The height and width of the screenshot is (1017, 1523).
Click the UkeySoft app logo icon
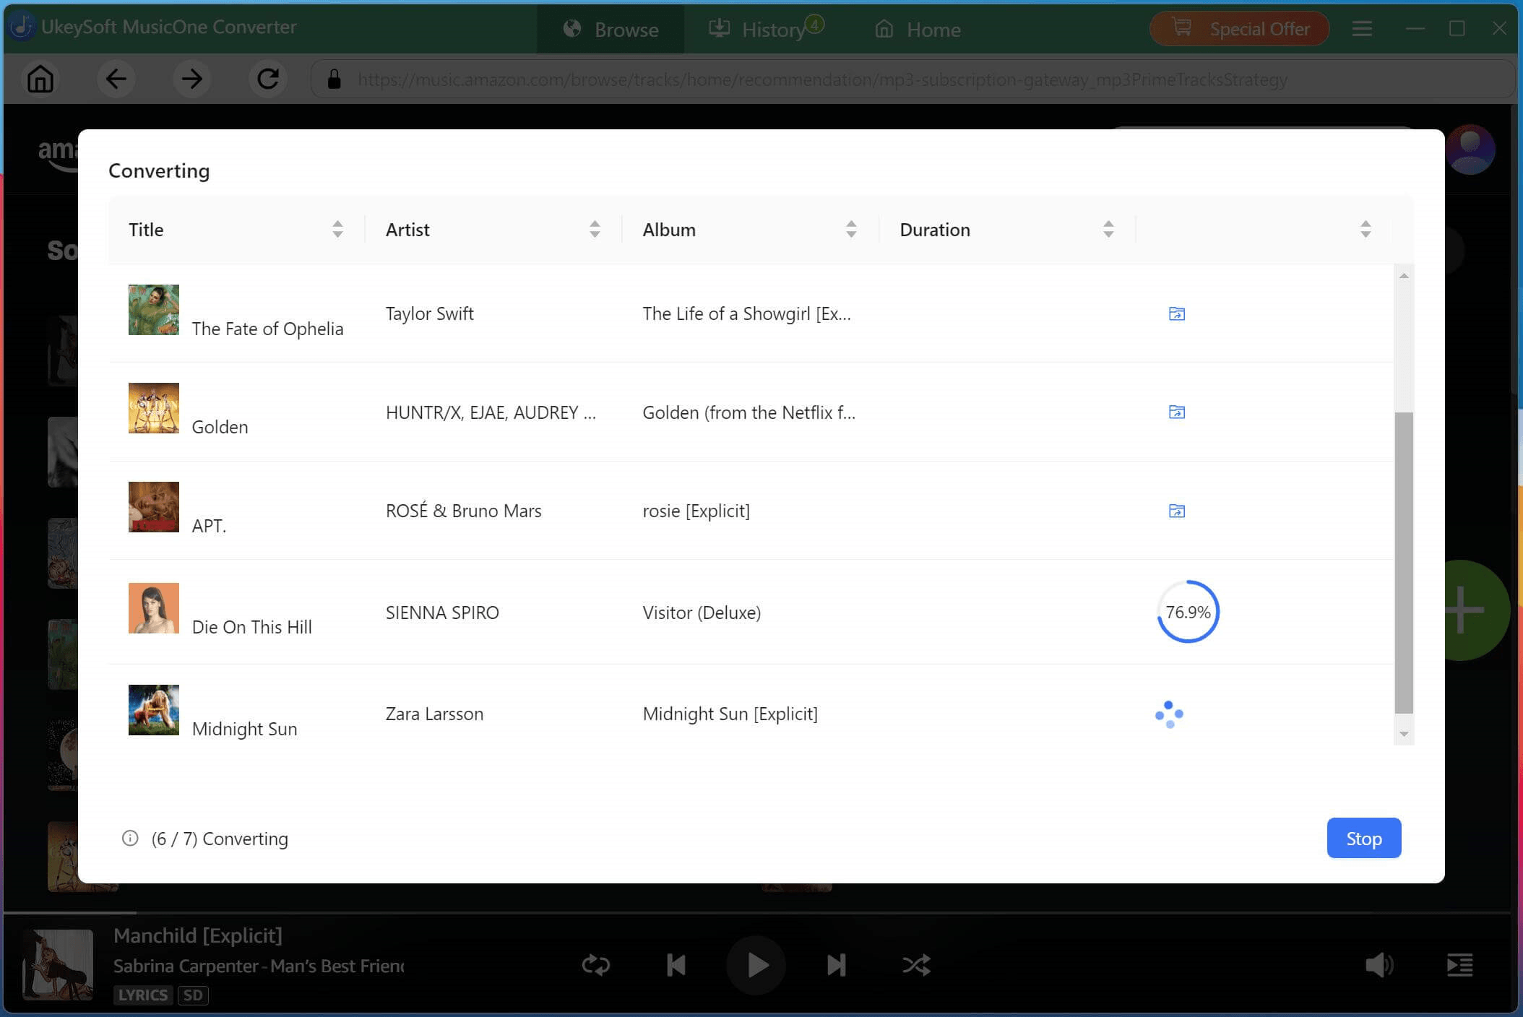click(22, 27)
